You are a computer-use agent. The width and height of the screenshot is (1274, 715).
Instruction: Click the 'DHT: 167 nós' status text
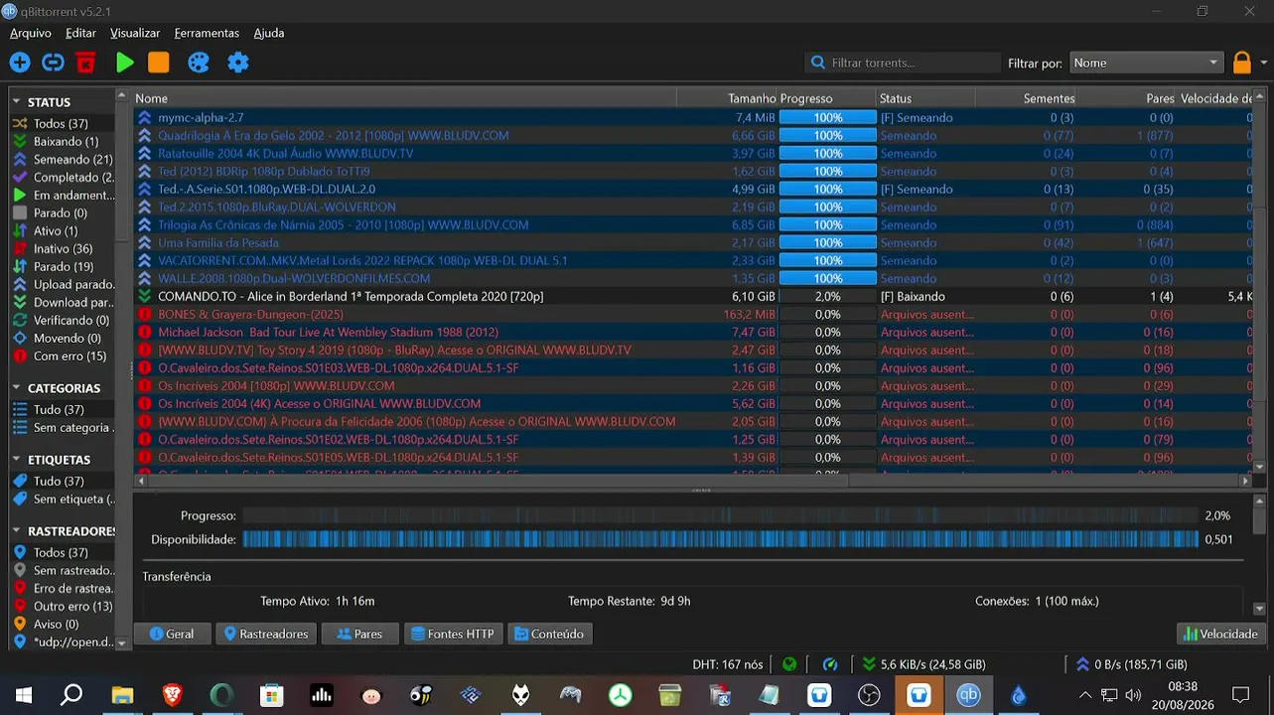click(728, 664)
